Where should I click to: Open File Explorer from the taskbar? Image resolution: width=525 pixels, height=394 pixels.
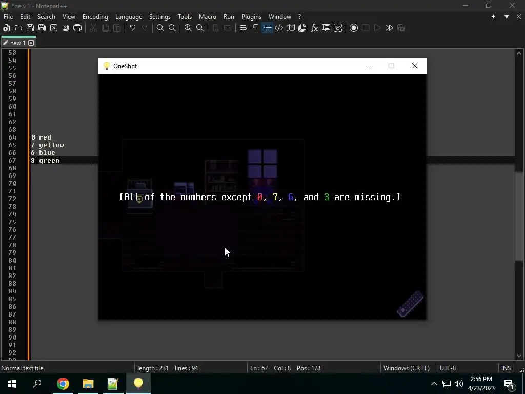coord(88,384)
